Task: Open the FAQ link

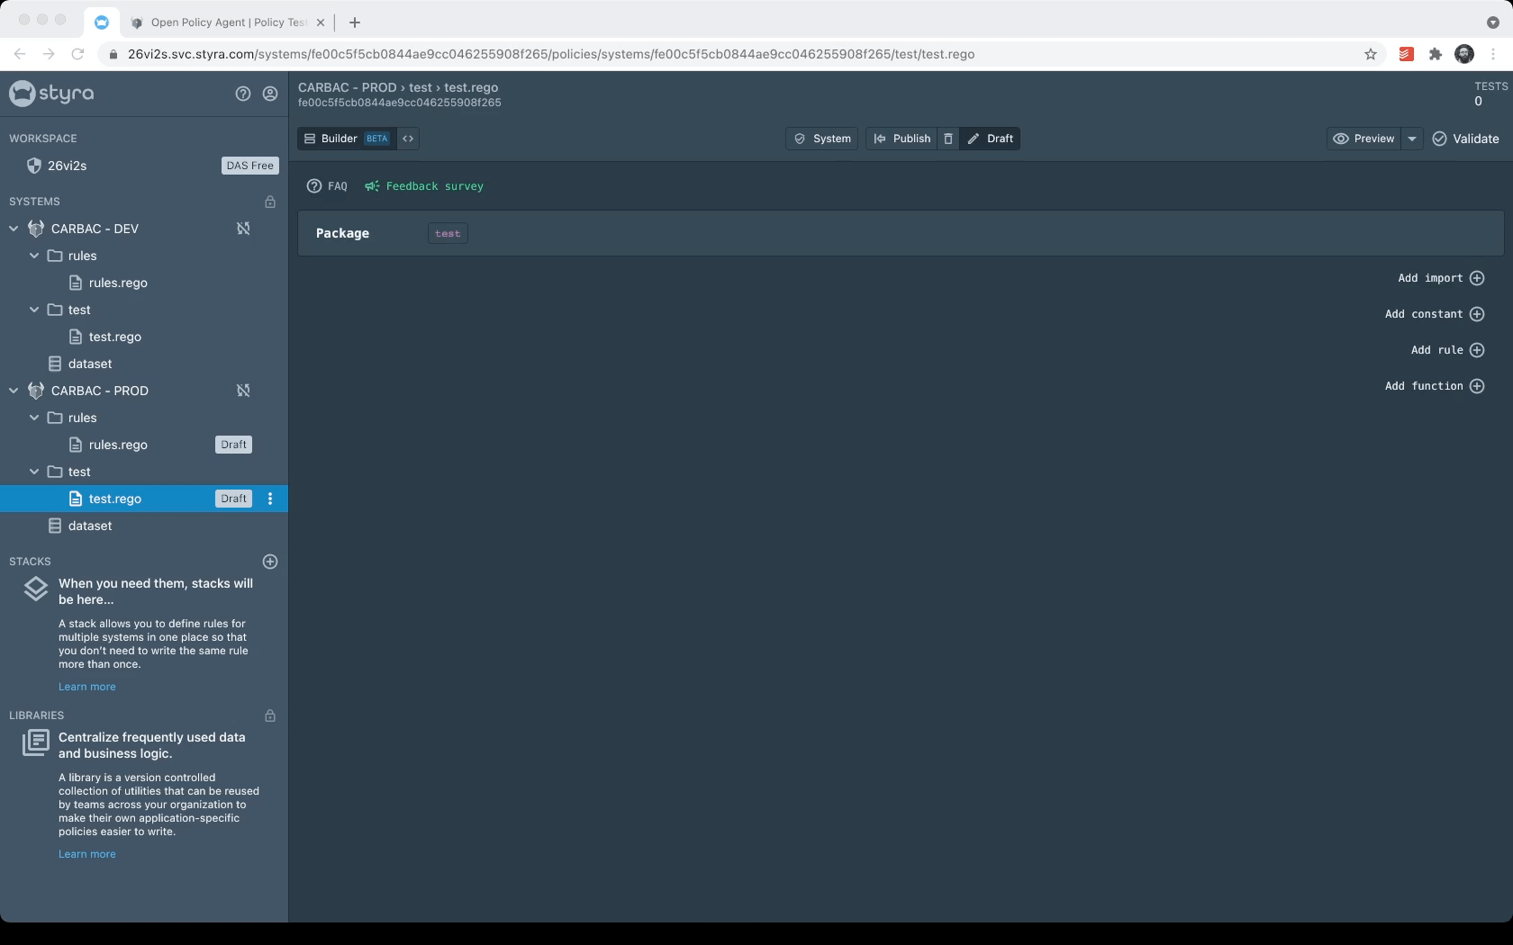Action: coord(327,186)
